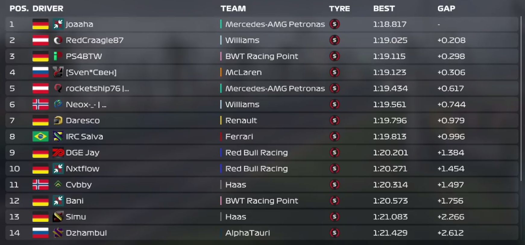Click the German flag next to Joaaha

click(40, 24)
